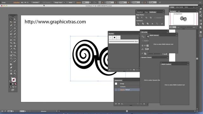Screen dimensions: 203x114
Task: Click the Exclude shape mode icon
Action: [x=151, y=18]
